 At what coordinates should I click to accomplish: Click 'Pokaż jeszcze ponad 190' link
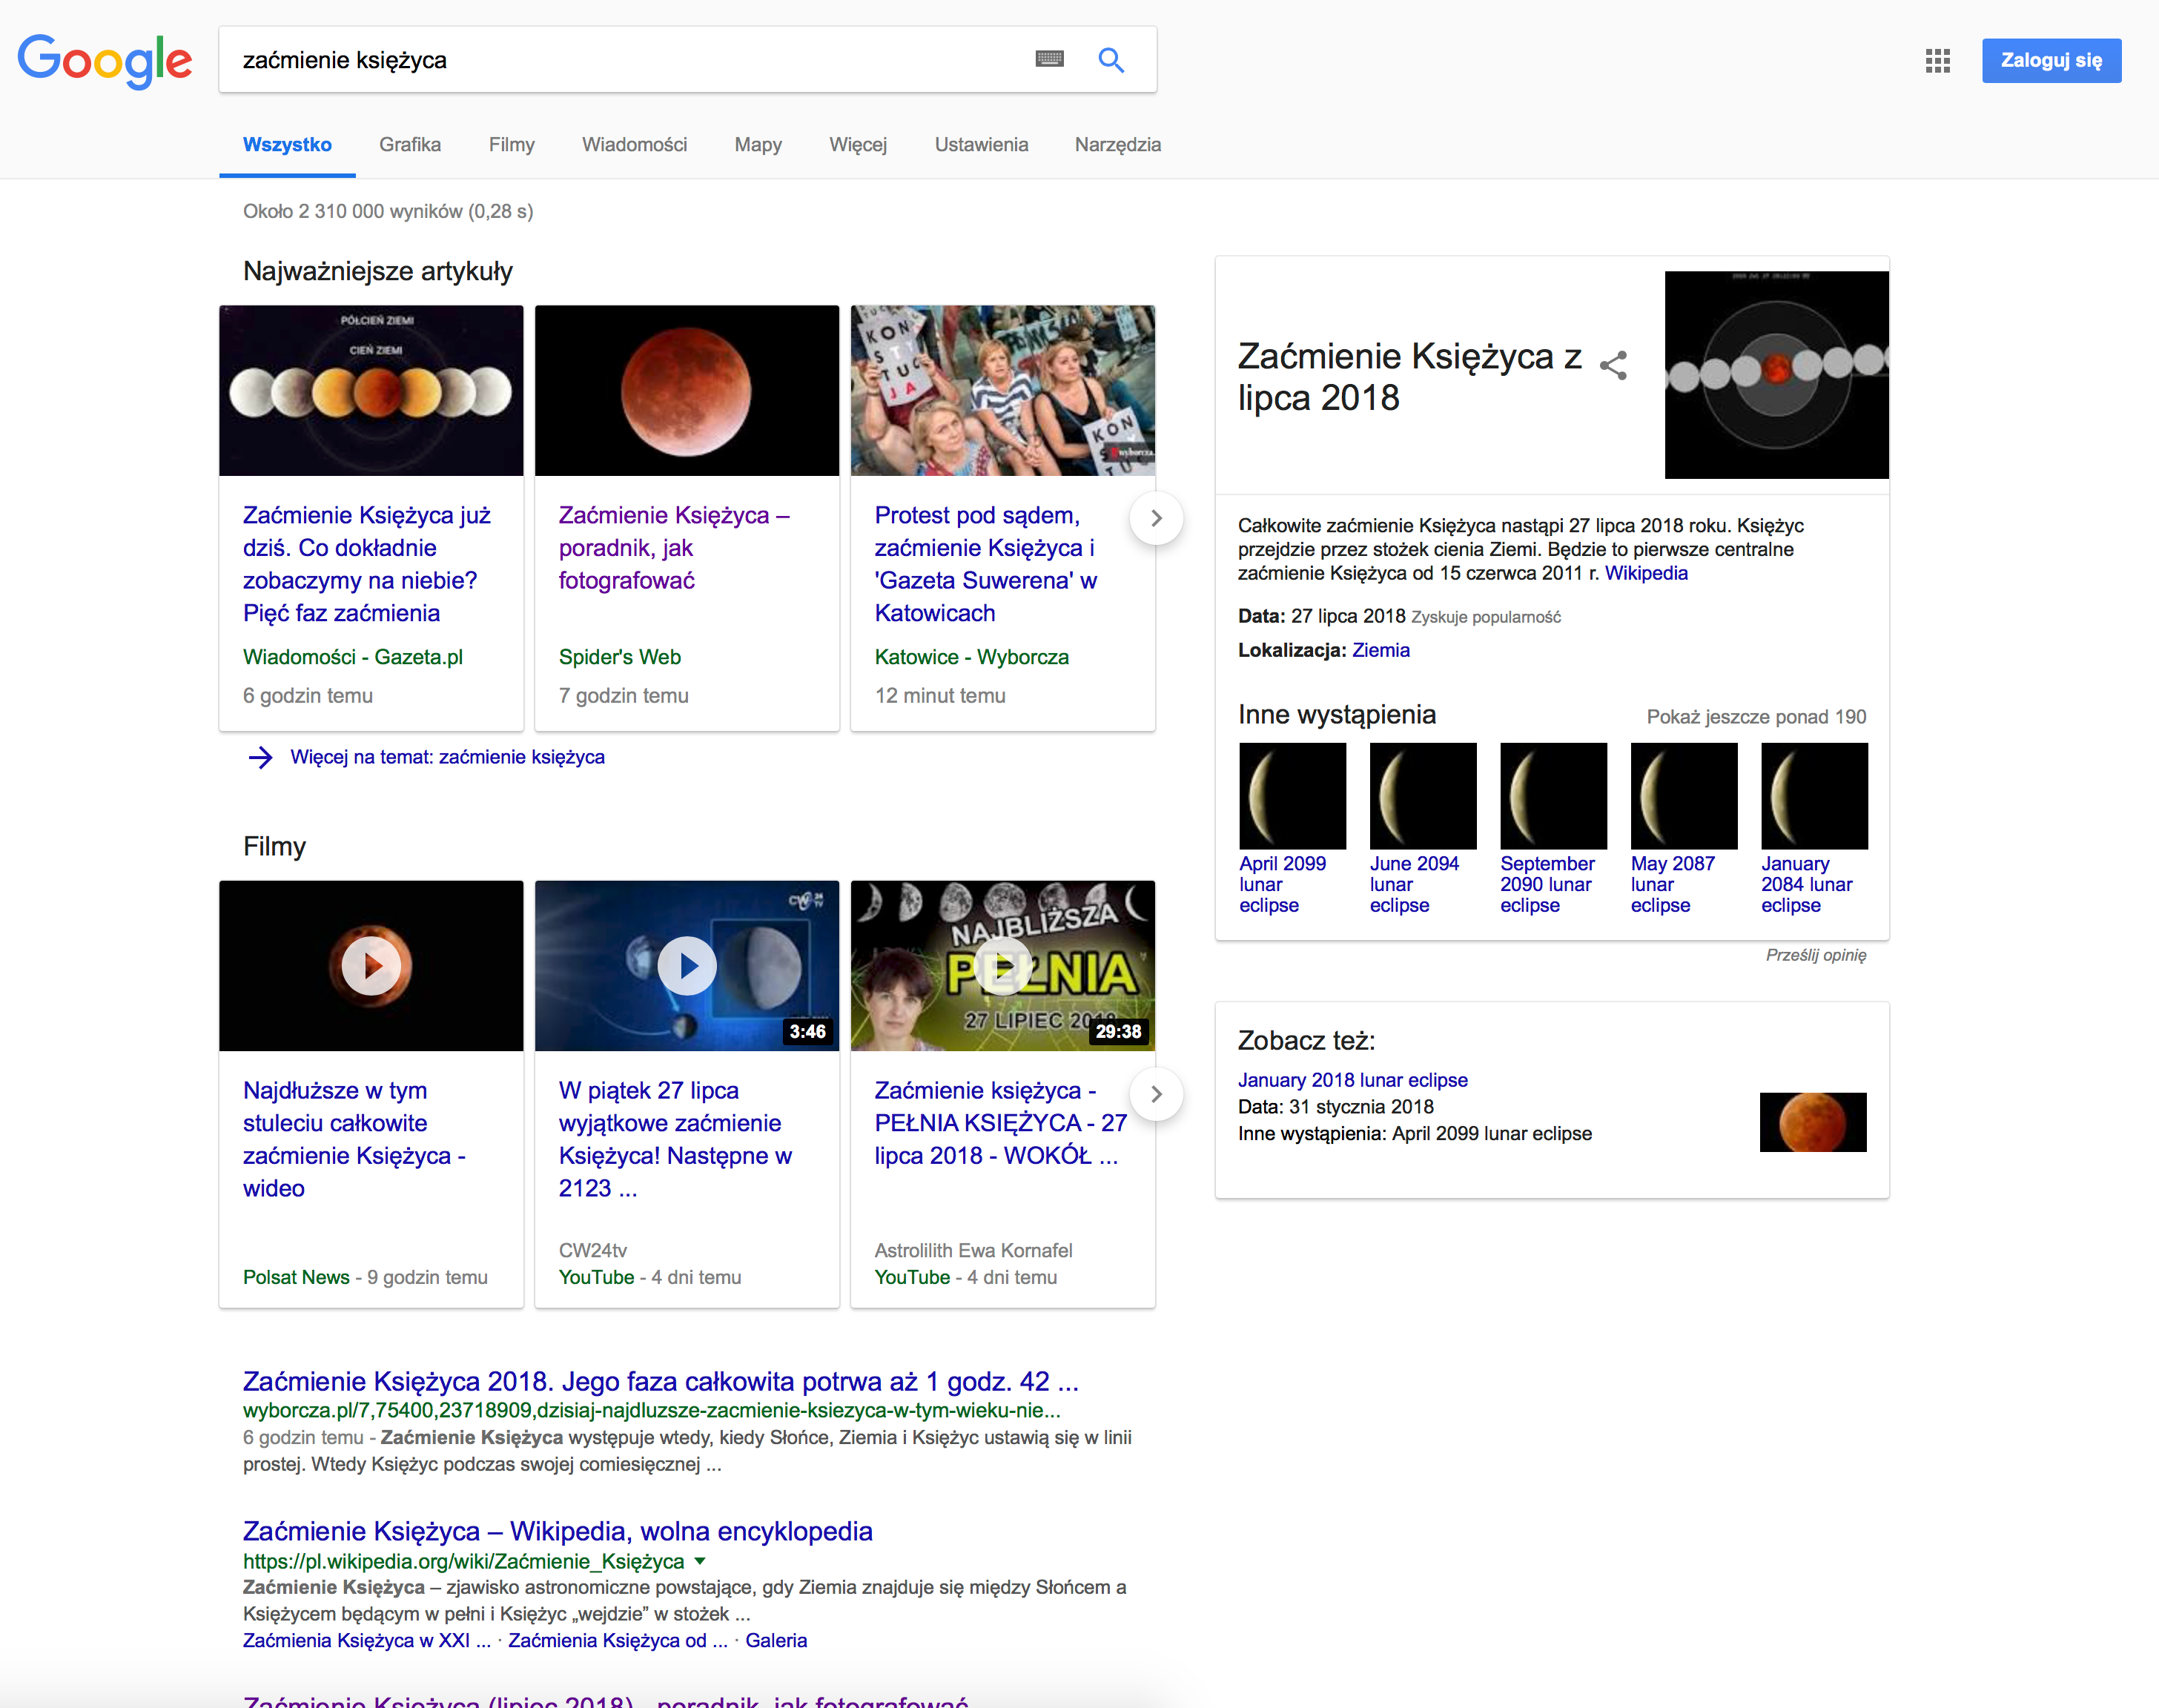[1756, 717]
